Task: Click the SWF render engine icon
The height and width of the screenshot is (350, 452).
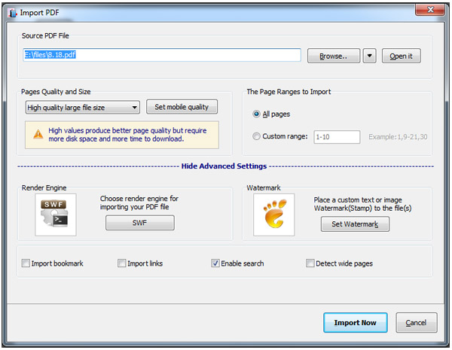Action: 55,215
